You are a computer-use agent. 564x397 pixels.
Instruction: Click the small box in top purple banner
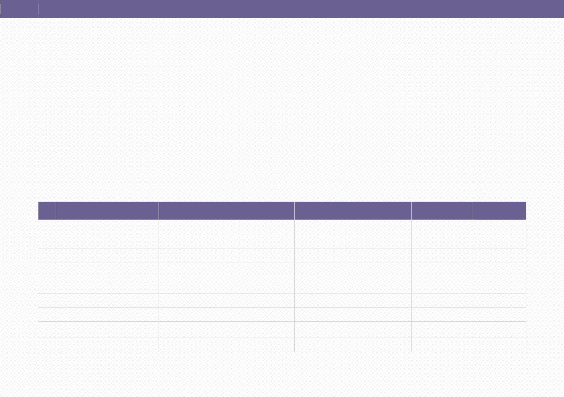pyautogui.click(x=19, y=9)
